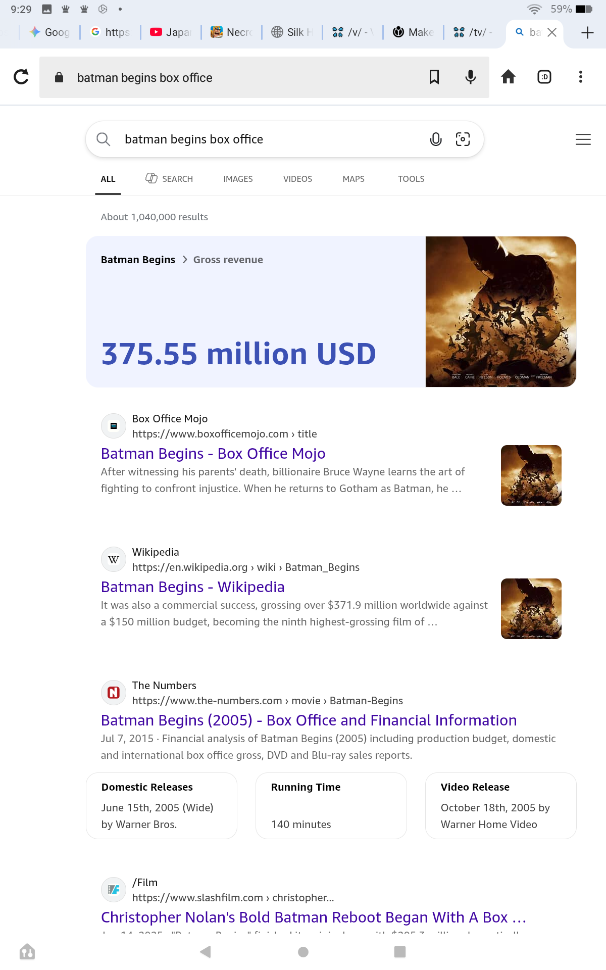This screenshot has width=606, height=970.
Task: Tap the Android back navigation button
Action: 206,952
